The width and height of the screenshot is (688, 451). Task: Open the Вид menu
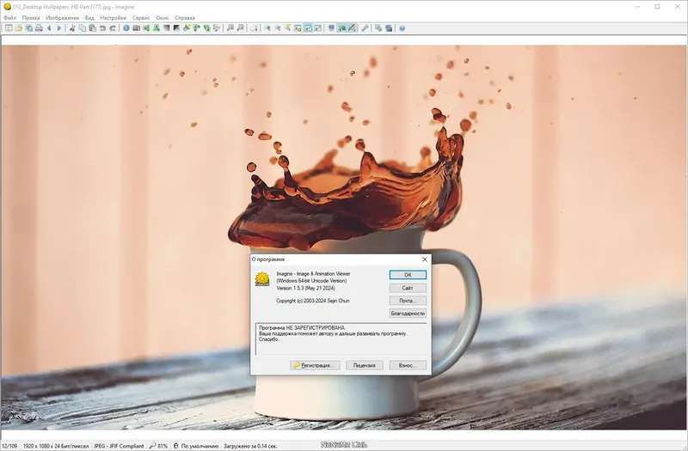[x=89, y=18]
